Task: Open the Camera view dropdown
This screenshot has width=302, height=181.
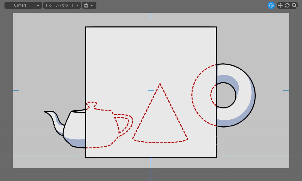Action: click(23, 5)
